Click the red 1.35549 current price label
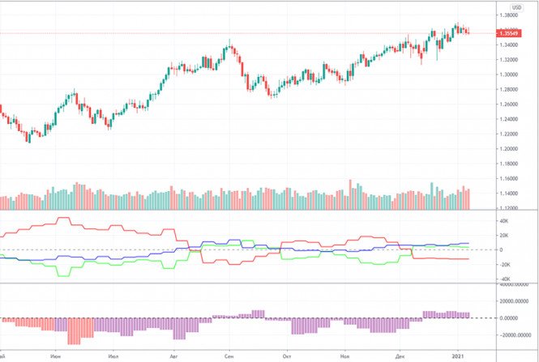 (x=516, y=33)
